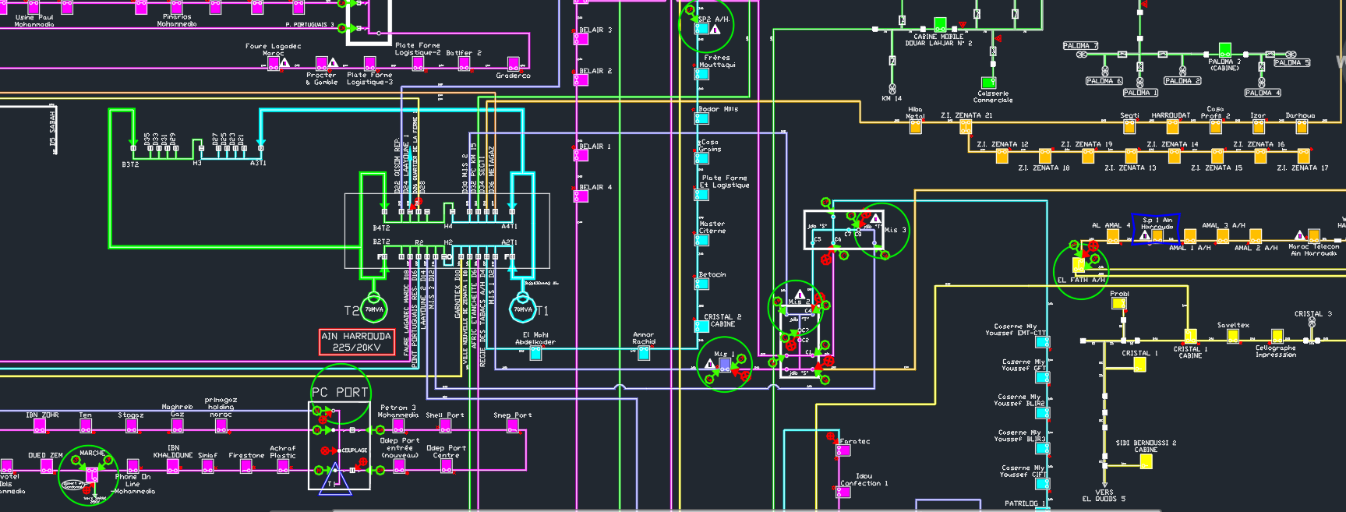Select the Foratec magenta station symbol

844,450
